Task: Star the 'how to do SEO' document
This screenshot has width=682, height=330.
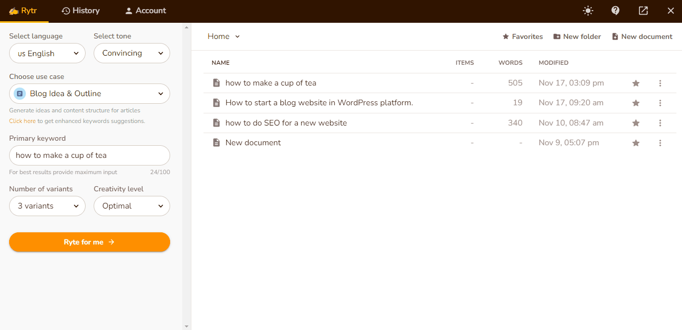Action: pyautogui.click(x=636, y=123)
